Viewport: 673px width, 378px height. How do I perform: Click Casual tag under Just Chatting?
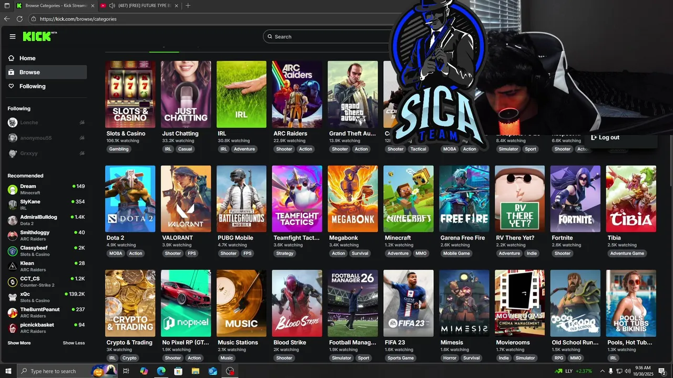(x=185, y=149)
